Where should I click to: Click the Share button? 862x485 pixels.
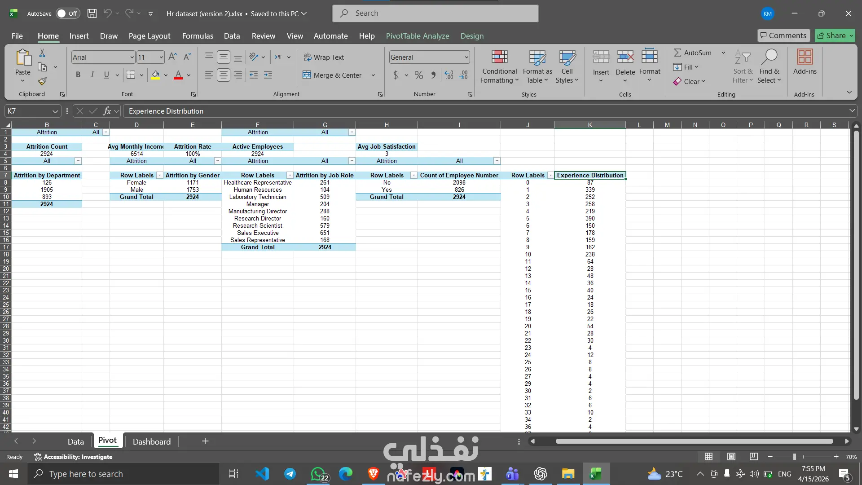[831, 35]
